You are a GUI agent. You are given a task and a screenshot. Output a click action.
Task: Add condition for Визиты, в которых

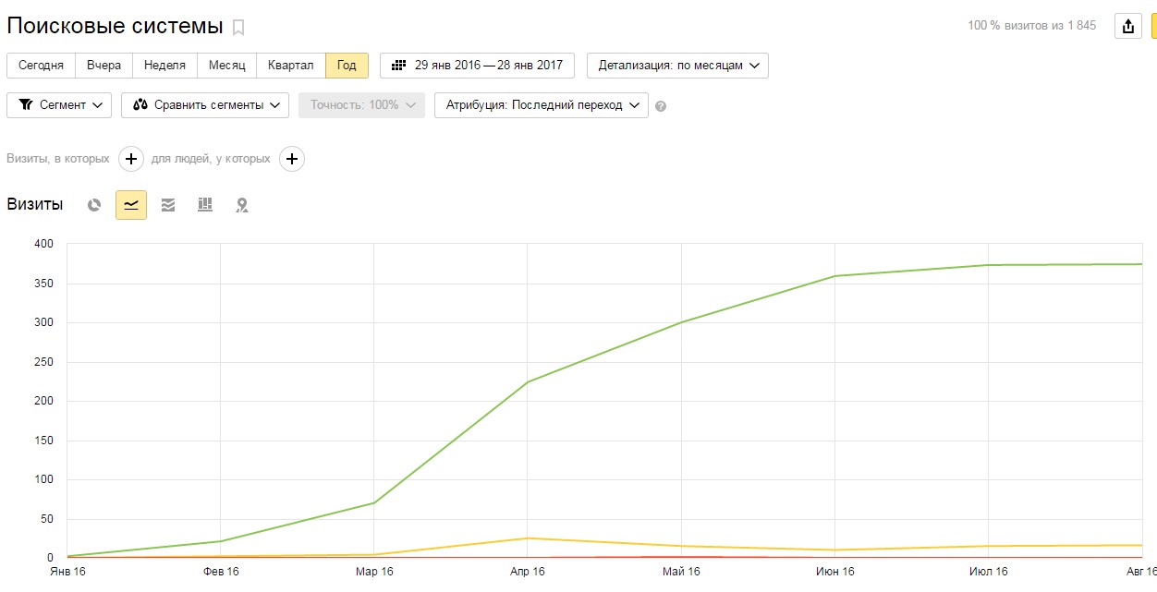131,159
